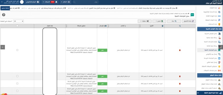This screenshot has height=95, width=223.
Task: Click the magnifier icon in the table header
Action: pos(180,26)
